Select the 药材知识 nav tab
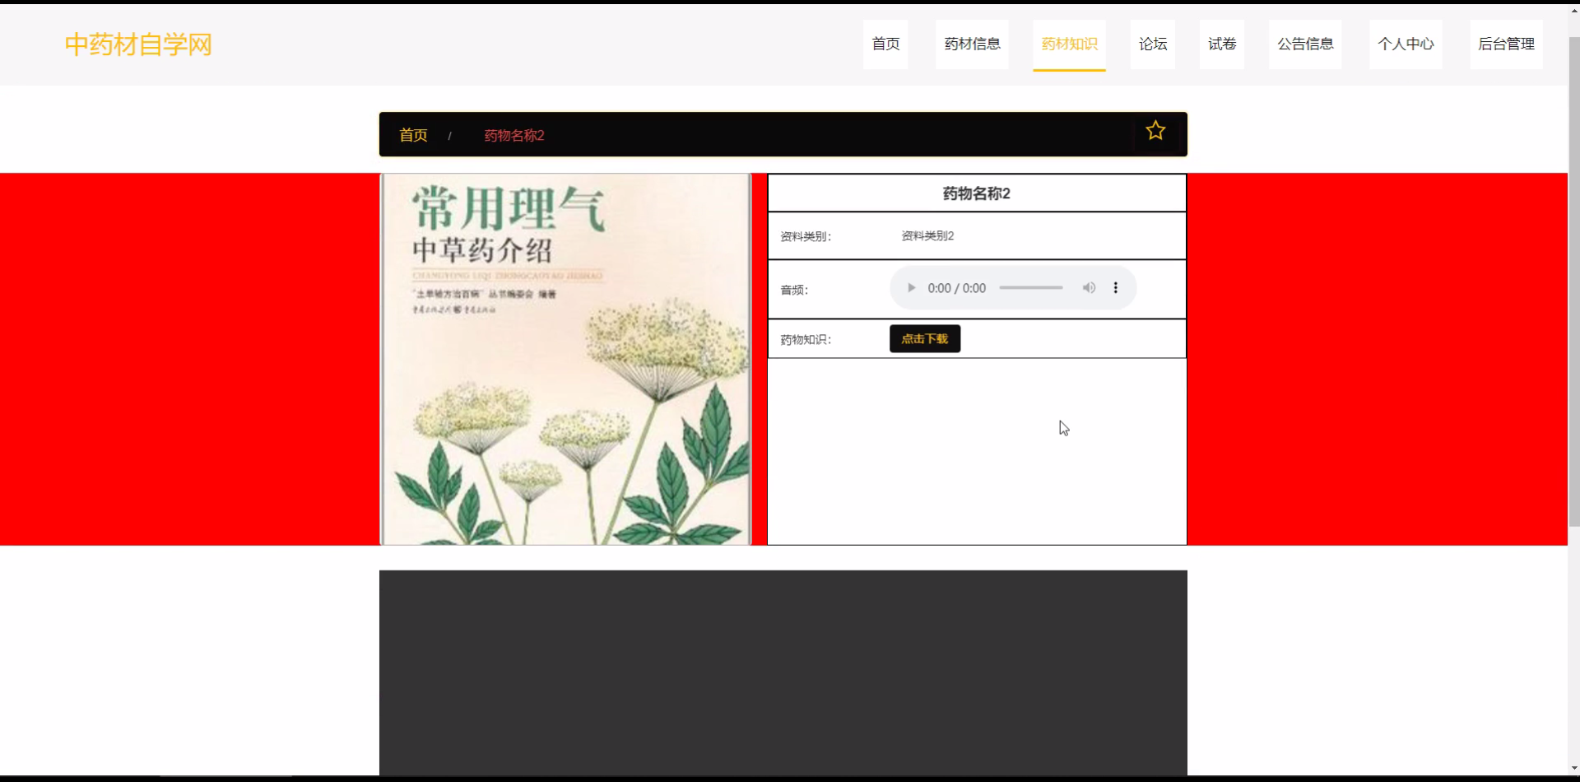 coord(1069,44)
